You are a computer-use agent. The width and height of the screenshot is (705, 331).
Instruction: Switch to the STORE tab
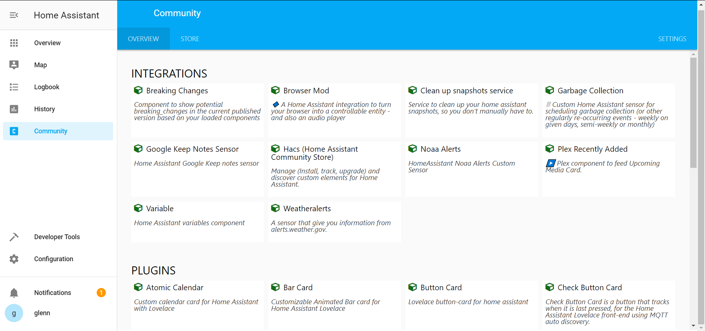[x=190, y=39]
